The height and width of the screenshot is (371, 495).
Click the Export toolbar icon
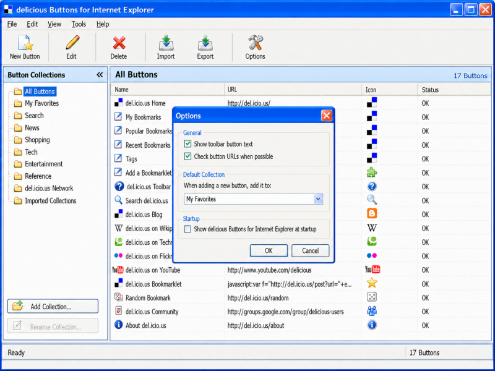point(205,43)
